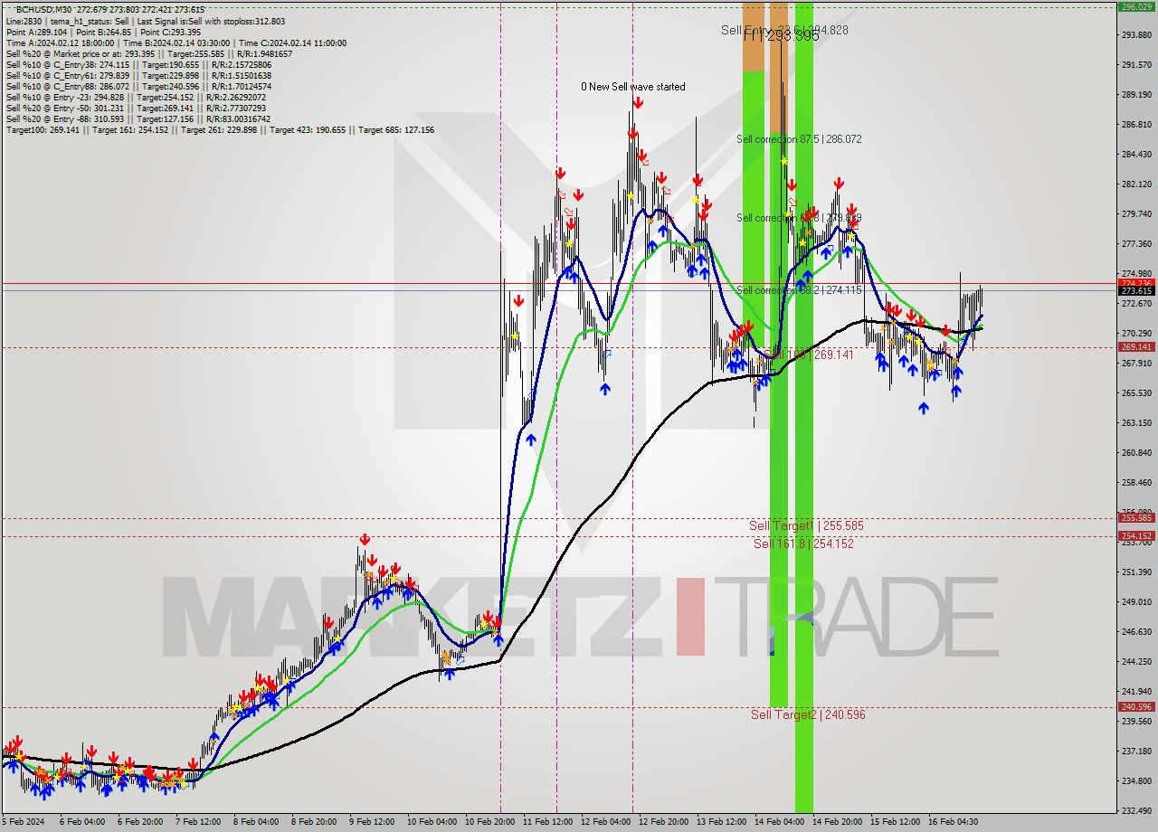Click the 'Sell Target1 | 255.585' label

click(x=806, y=525)
